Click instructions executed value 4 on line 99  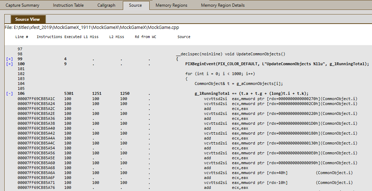tap(65, 59)
